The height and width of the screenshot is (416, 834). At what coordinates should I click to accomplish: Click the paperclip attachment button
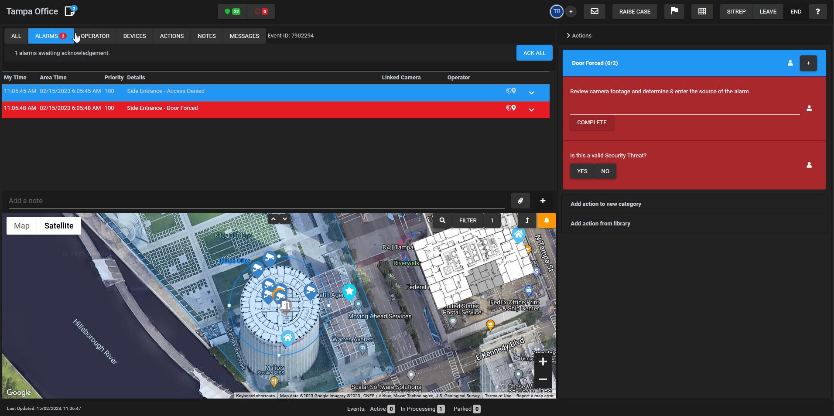(520, 201)
